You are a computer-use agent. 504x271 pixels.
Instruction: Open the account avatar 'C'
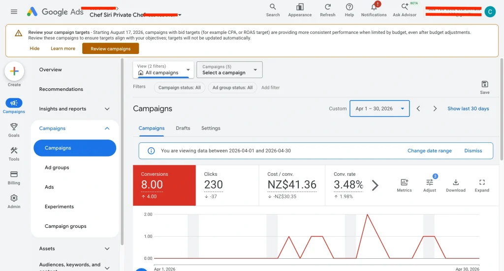490,12
